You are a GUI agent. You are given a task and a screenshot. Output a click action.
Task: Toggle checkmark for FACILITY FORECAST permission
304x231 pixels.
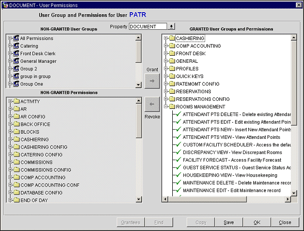tap(178, 160)
